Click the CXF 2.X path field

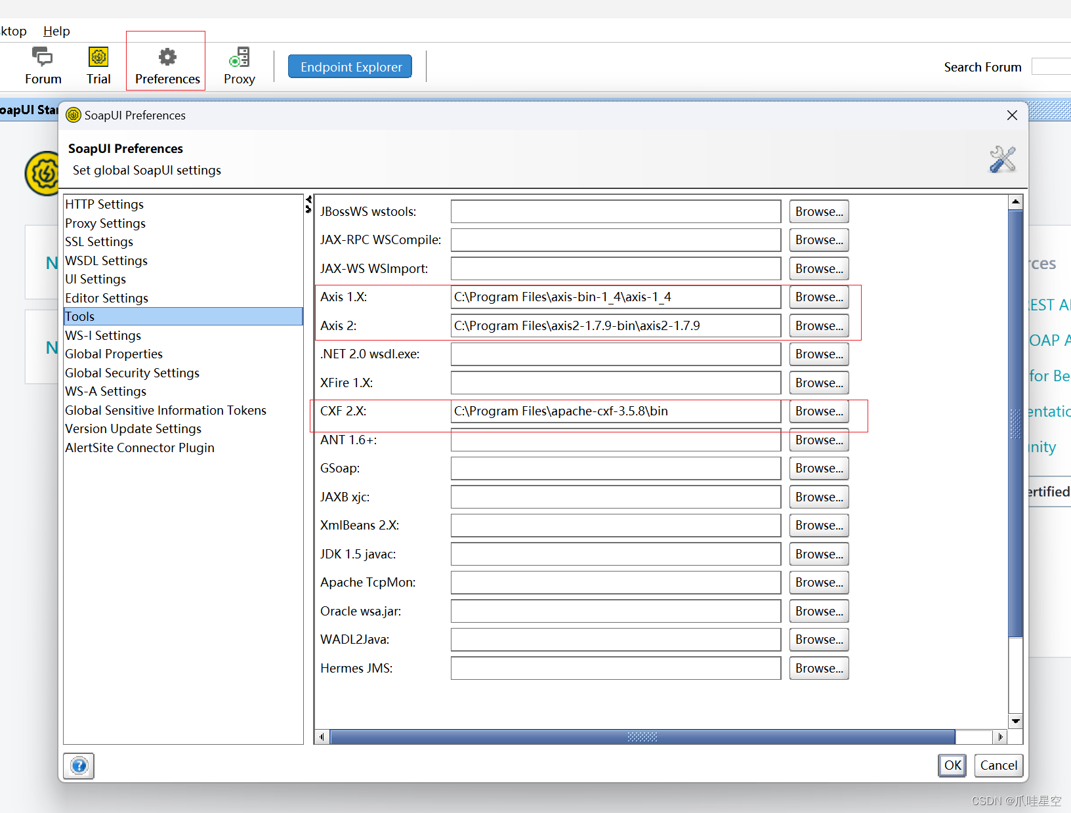click(x=616, y=411)
